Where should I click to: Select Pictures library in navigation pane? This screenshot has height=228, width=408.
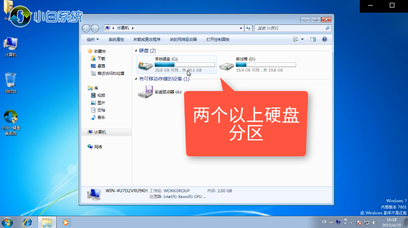[98, 103]
